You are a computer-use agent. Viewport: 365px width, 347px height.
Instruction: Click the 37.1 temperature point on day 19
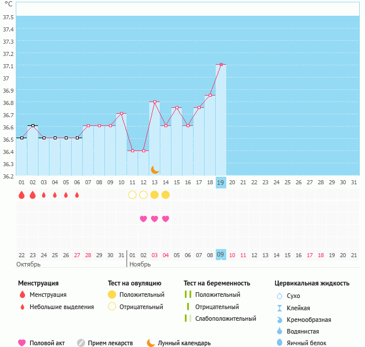pos(221,65)
